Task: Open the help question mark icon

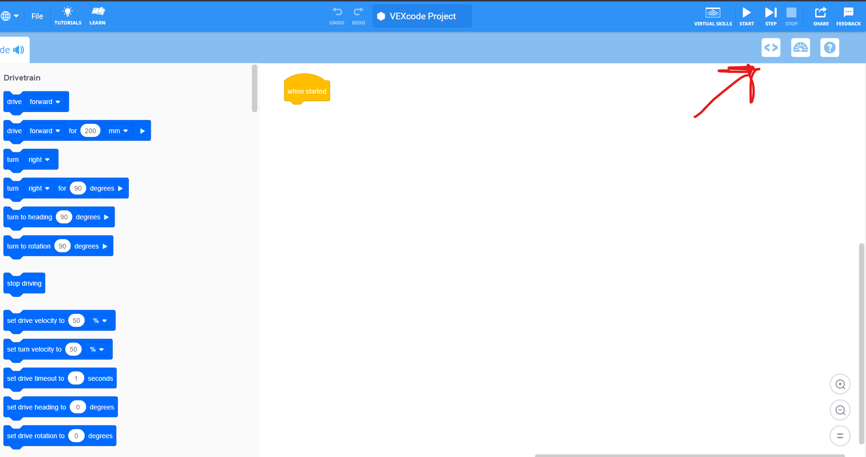Action: [x=830, y=48]
